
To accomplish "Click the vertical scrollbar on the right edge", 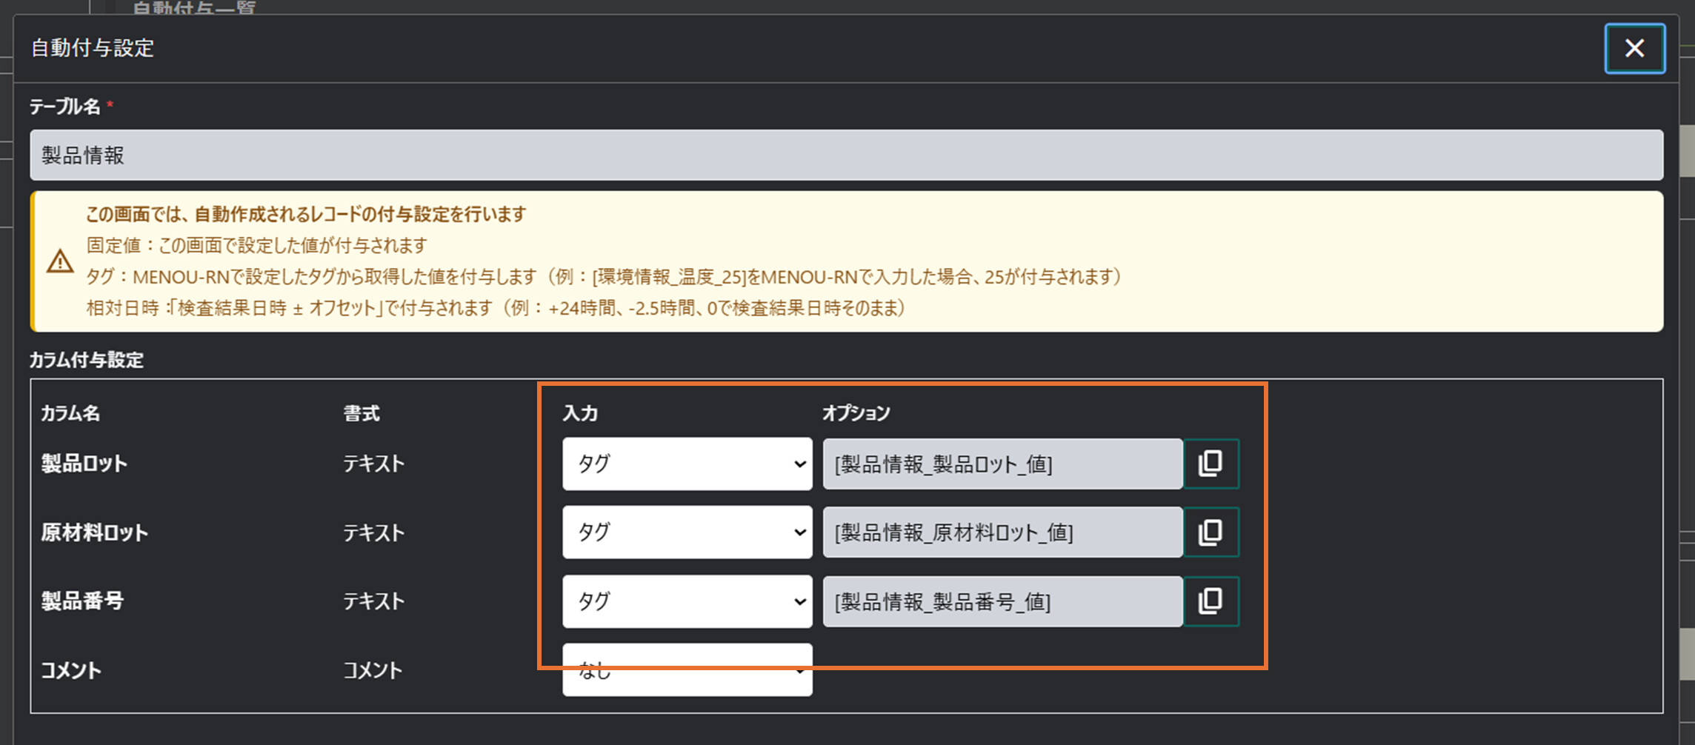I will pyautogui.click(x=1687, y=151).
